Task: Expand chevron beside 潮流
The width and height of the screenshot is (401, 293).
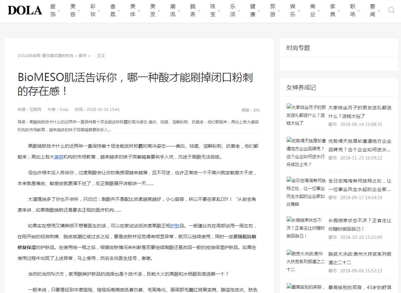Action: click(179, 10)
